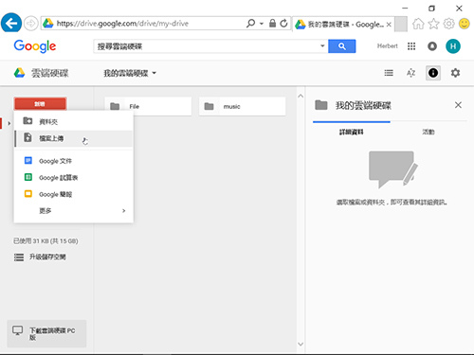This screenshot has height=355, width=474.
Task: Open the Google apps grid icon
Action: click(411, 46)
